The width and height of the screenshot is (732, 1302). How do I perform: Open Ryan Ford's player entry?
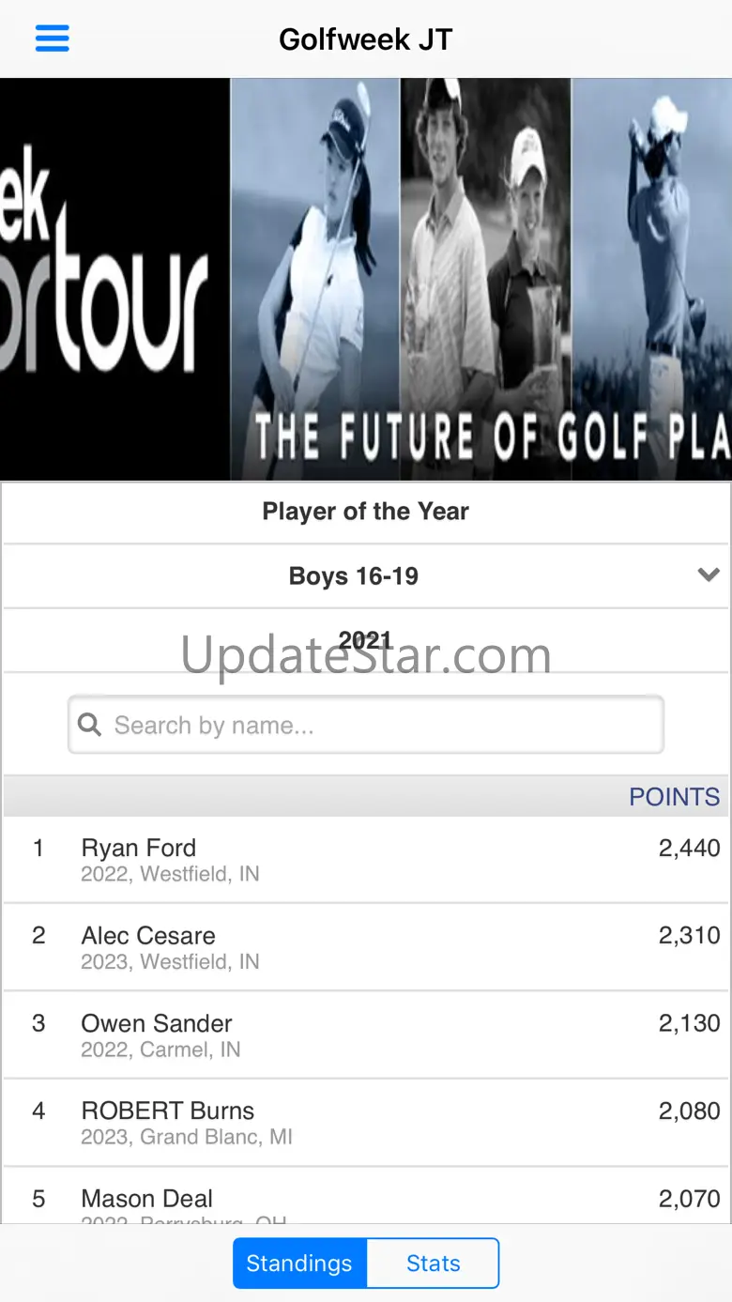point(139,848)
